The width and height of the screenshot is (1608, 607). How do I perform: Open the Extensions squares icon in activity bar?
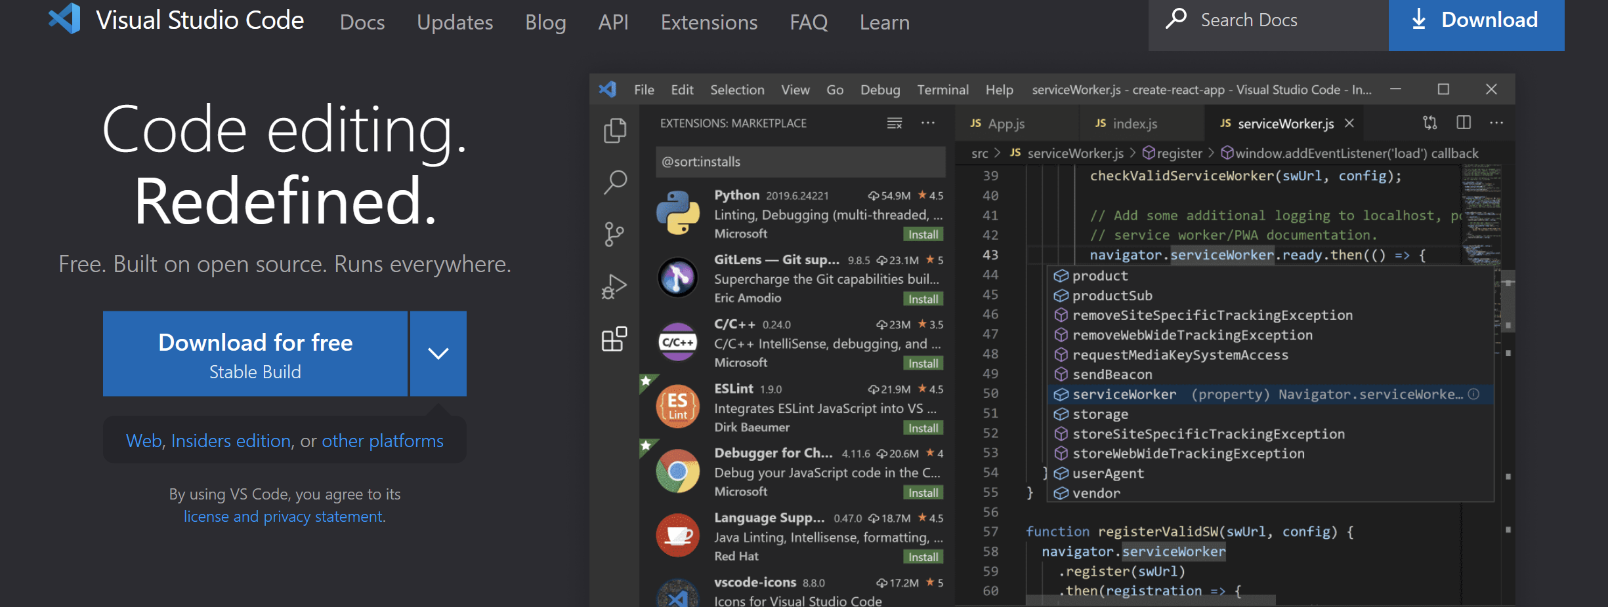[615, 339]
